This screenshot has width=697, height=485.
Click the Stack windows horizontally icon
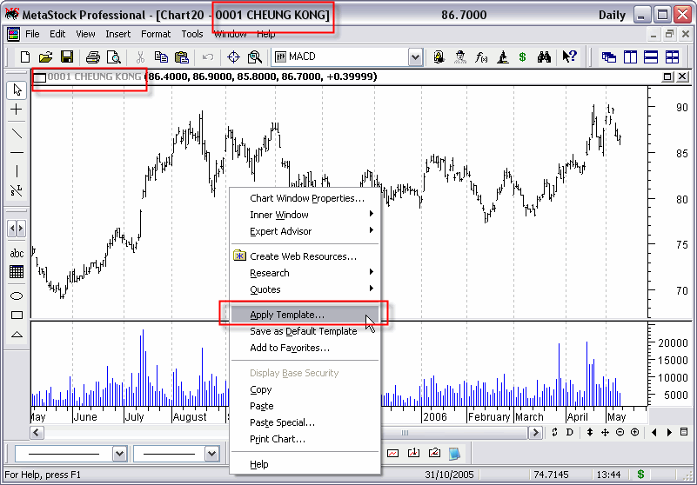[651, 56]
